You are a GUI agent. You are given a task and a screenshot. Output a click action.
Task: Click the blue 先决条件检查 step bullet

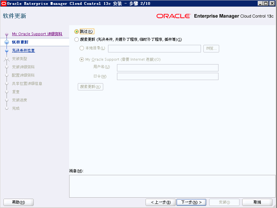coord(7,51)
